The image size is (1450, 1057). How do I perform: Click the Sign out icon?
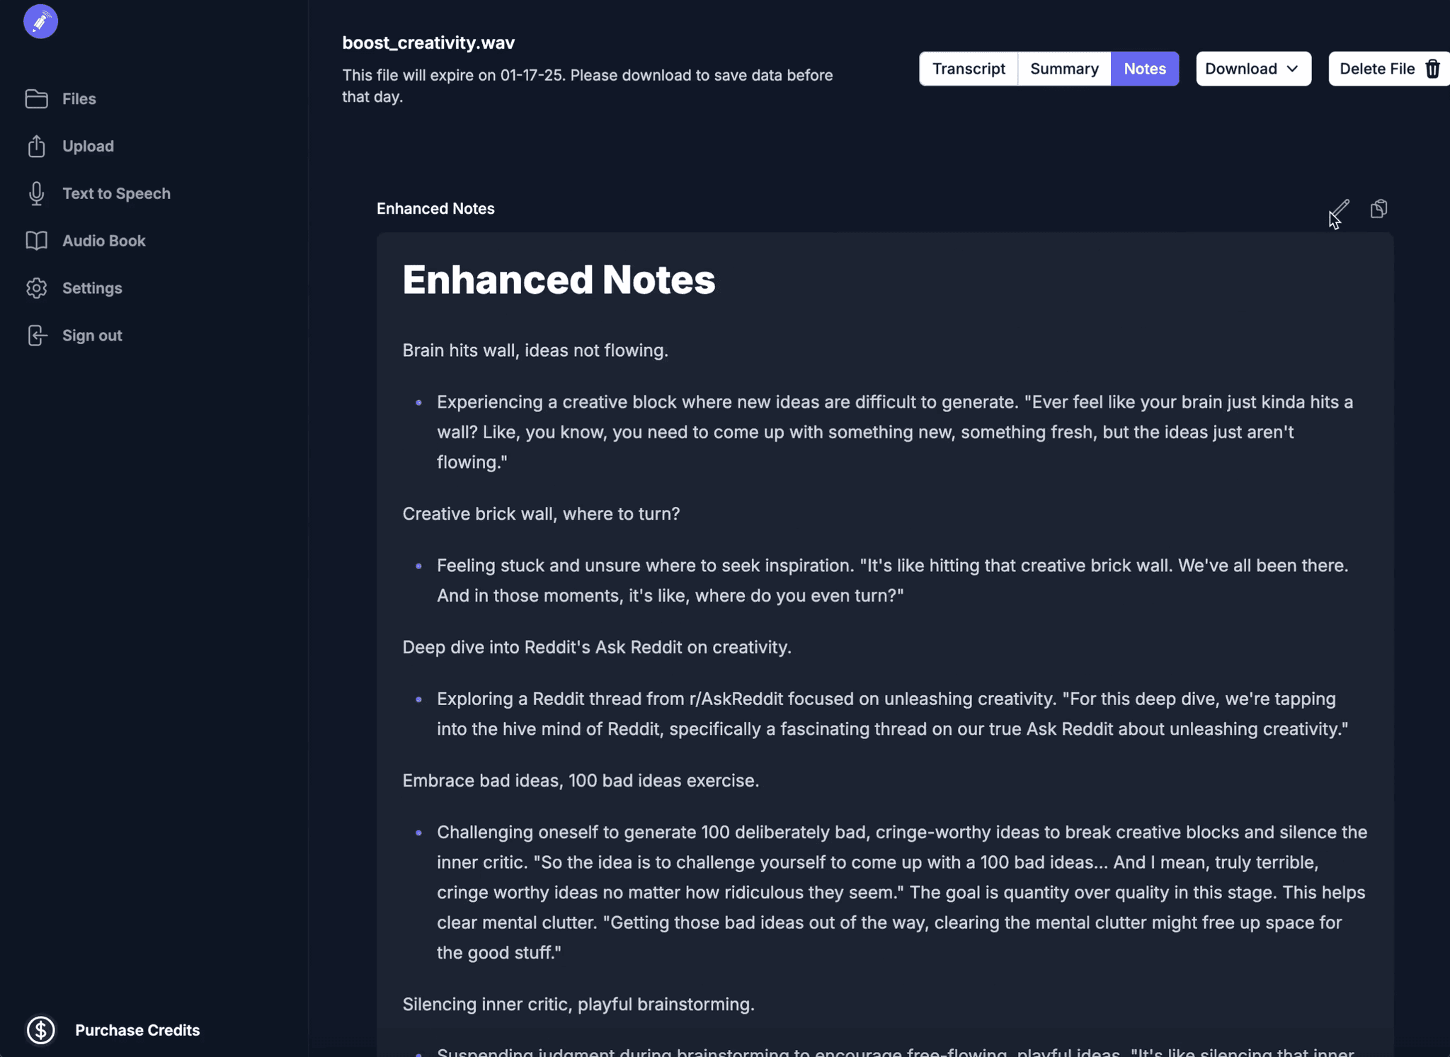click(36, 335)
